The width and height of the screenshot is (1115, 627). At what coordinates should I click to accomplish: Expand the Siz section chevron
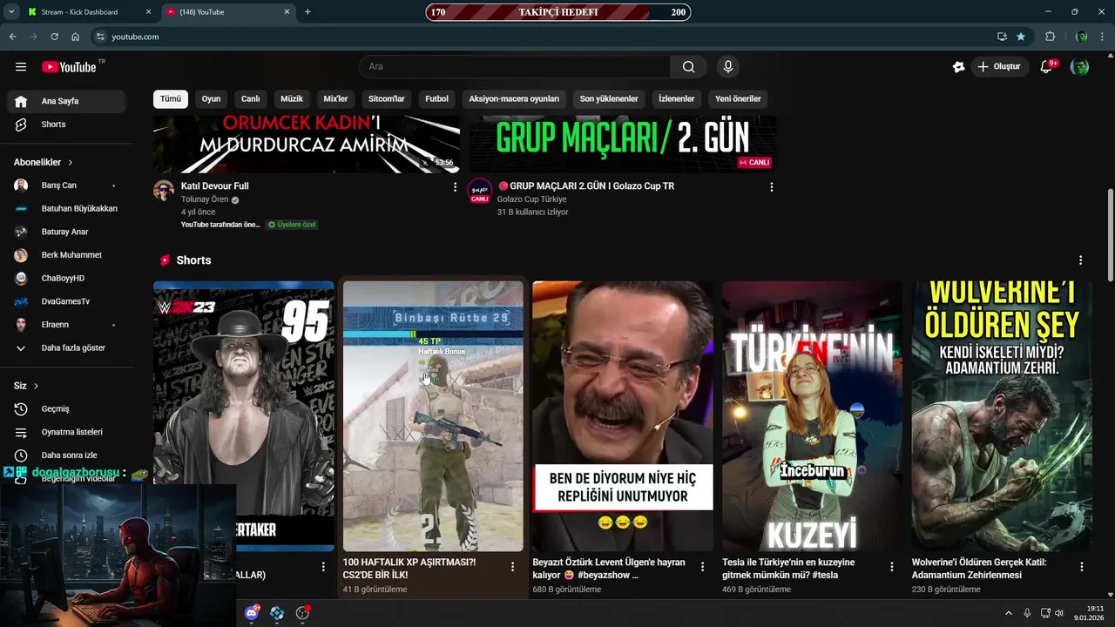36,386
